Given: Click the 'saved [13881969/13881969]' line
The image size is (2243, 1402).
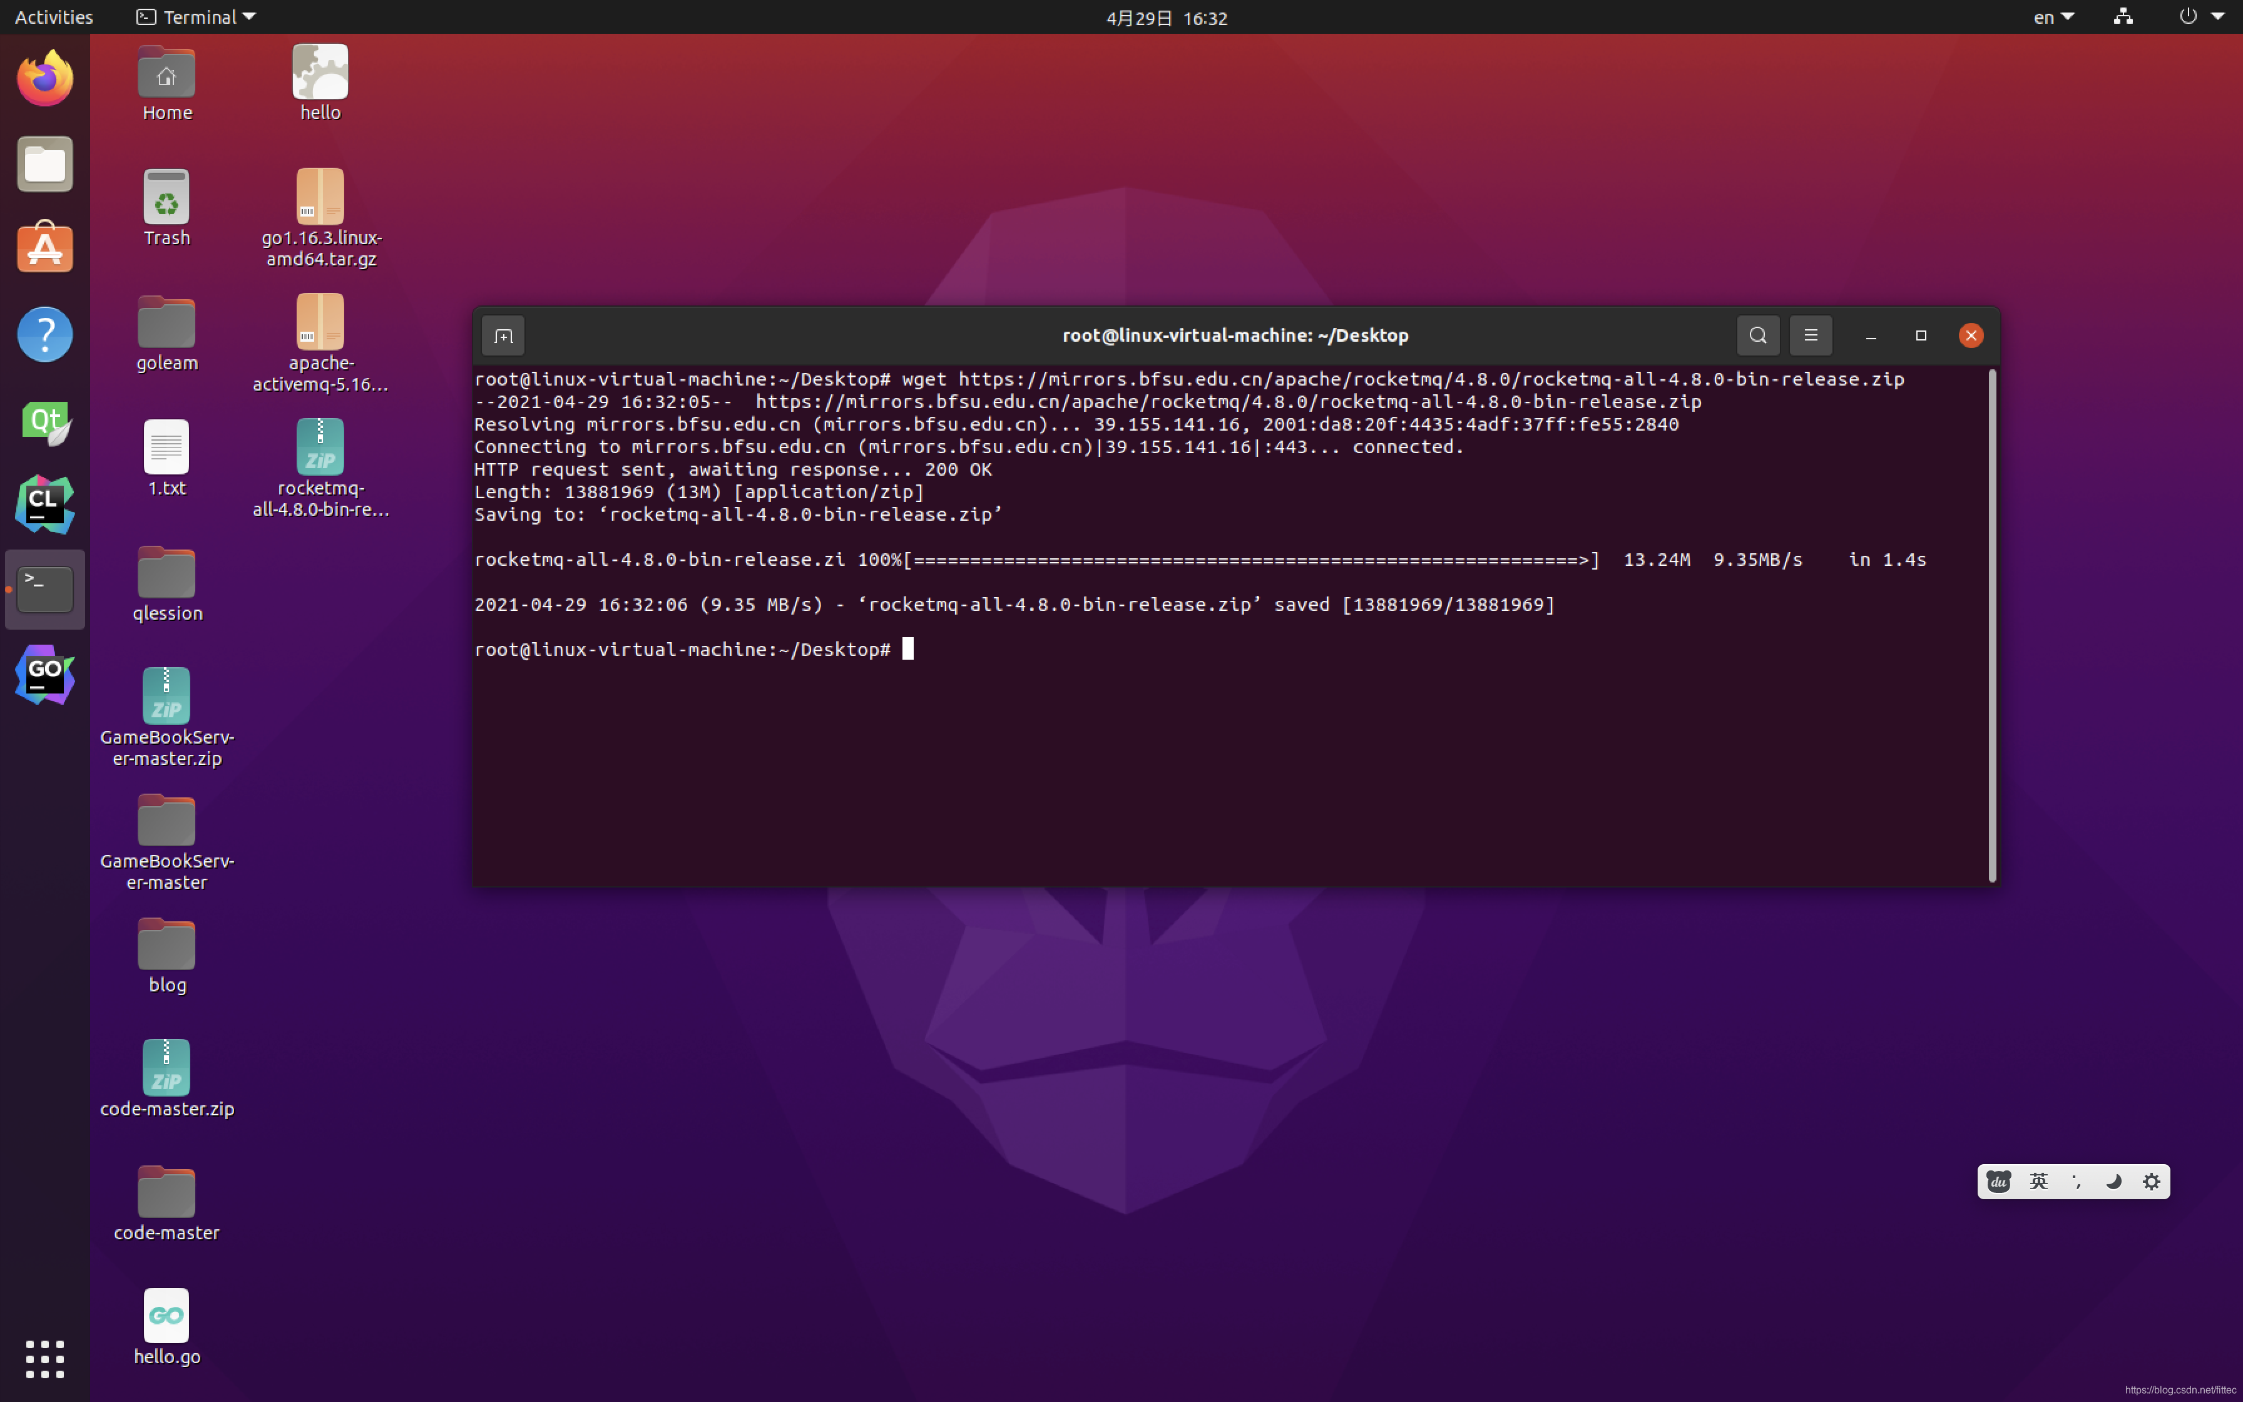Looking at the screenshot, I should click(x=1014, y=605).
